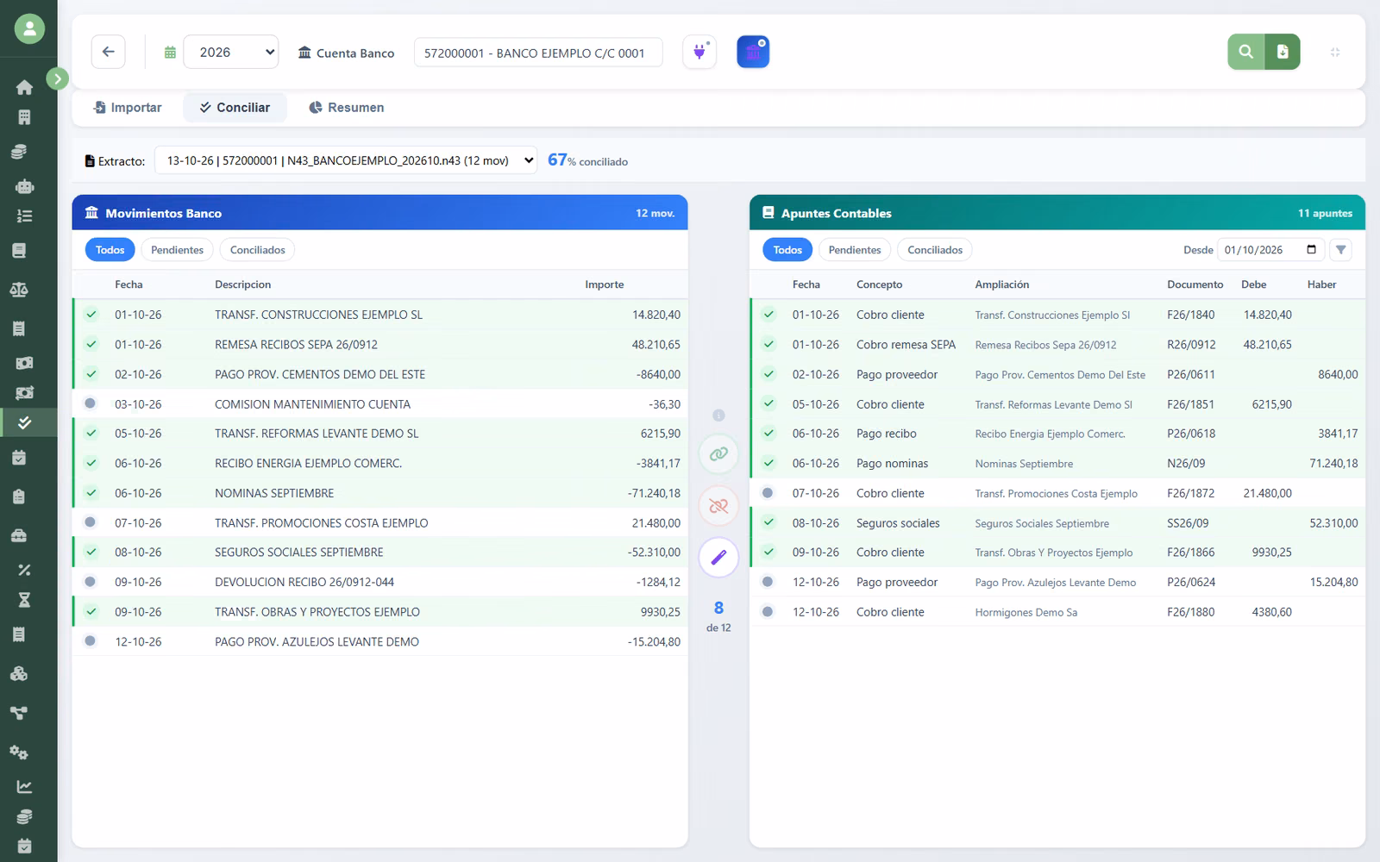This screenshot has height=862, width=1380.
Task: Click the red unlink chain icon
Action: point(718,506)
